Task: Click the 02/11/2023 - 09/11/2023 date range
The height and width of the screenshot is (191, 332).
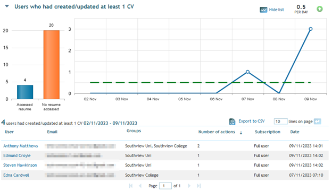Action: (110, 123)
